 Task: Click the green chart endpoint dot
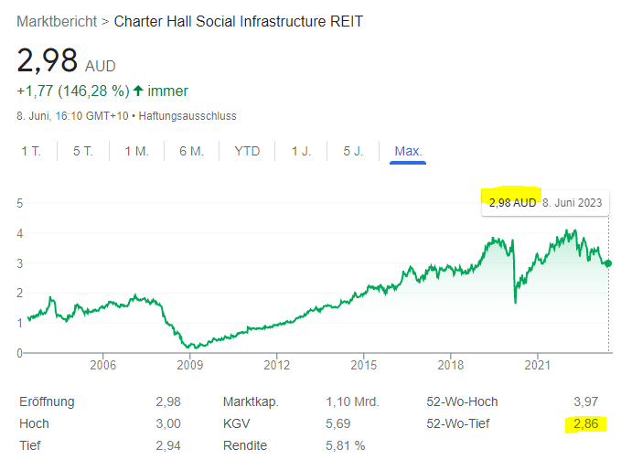[609, 263]
